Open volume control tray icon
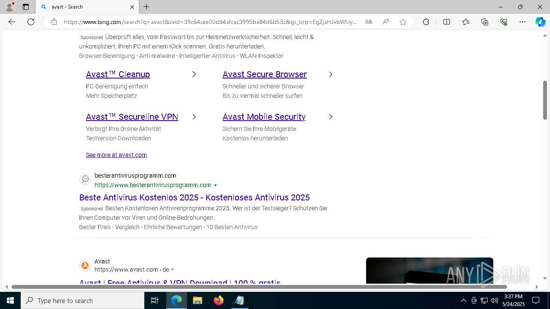 495,300
